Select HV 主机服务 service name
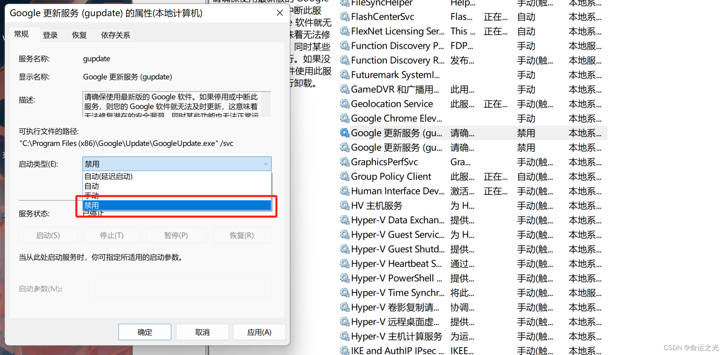 (377, 206)
